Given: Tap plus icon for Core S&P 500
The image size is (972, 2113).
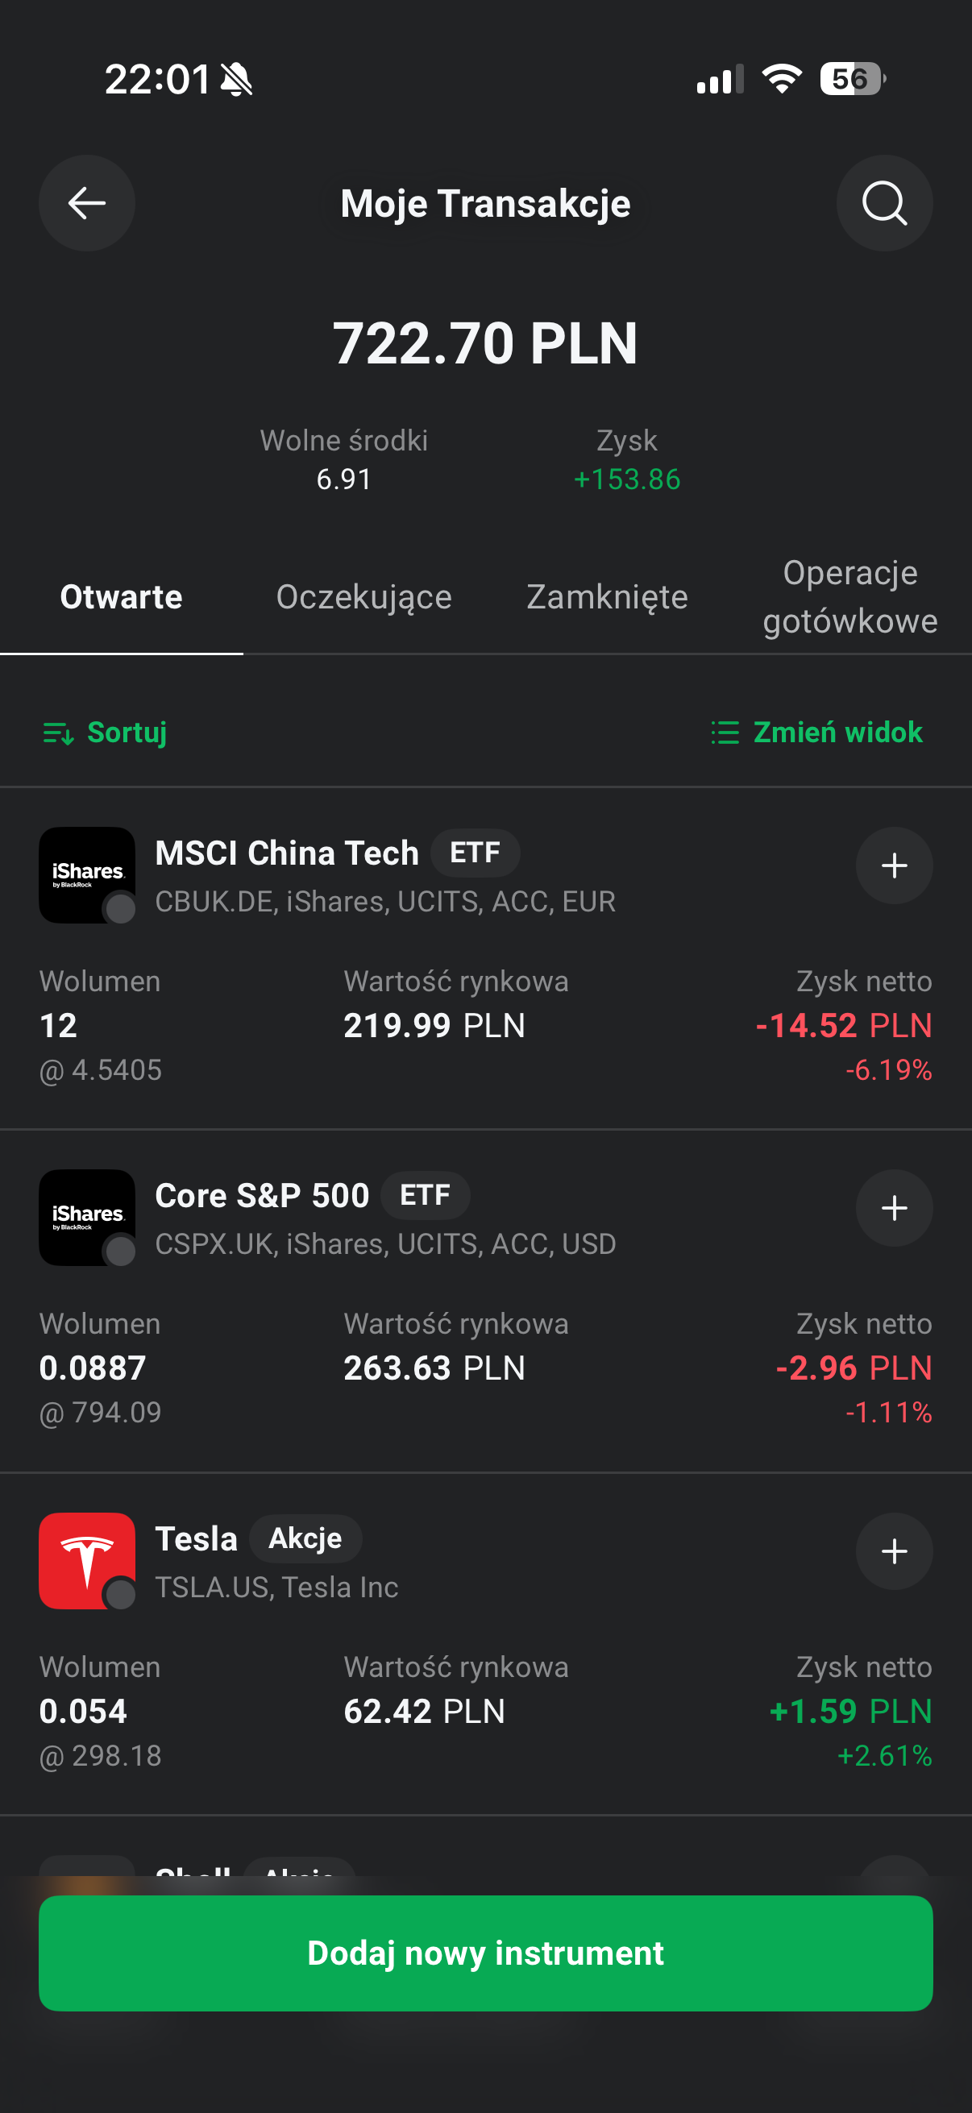Looking at the screenshot, I should 894,1208.
